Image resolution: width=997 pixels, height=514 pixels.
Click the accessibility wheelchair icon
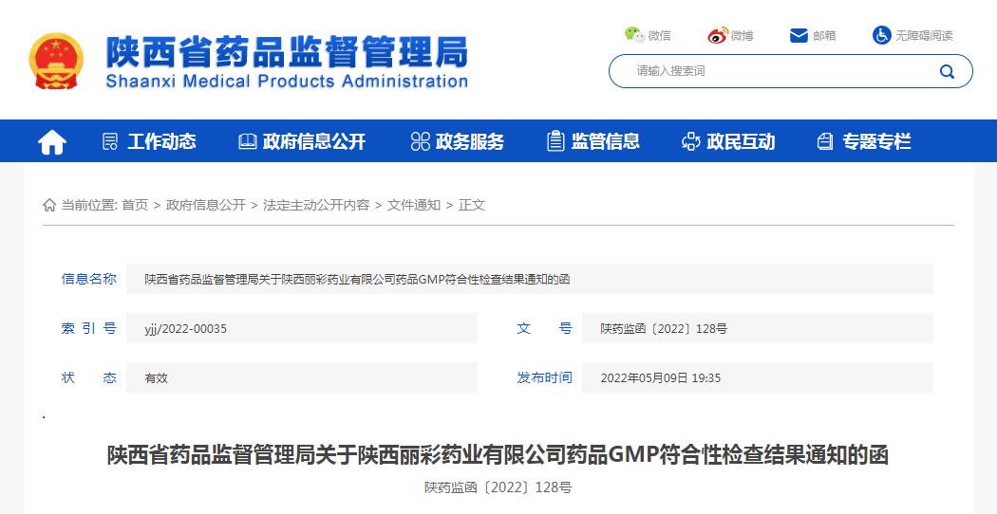click(881, 35)
